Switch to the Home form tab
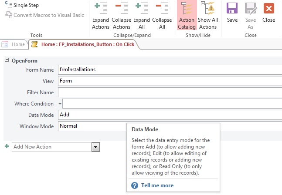The width and height of the screenshot is (282, 195). click(14, 44)
